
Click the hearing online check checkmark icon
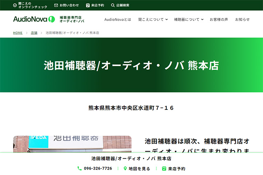[x=15, y=5]
